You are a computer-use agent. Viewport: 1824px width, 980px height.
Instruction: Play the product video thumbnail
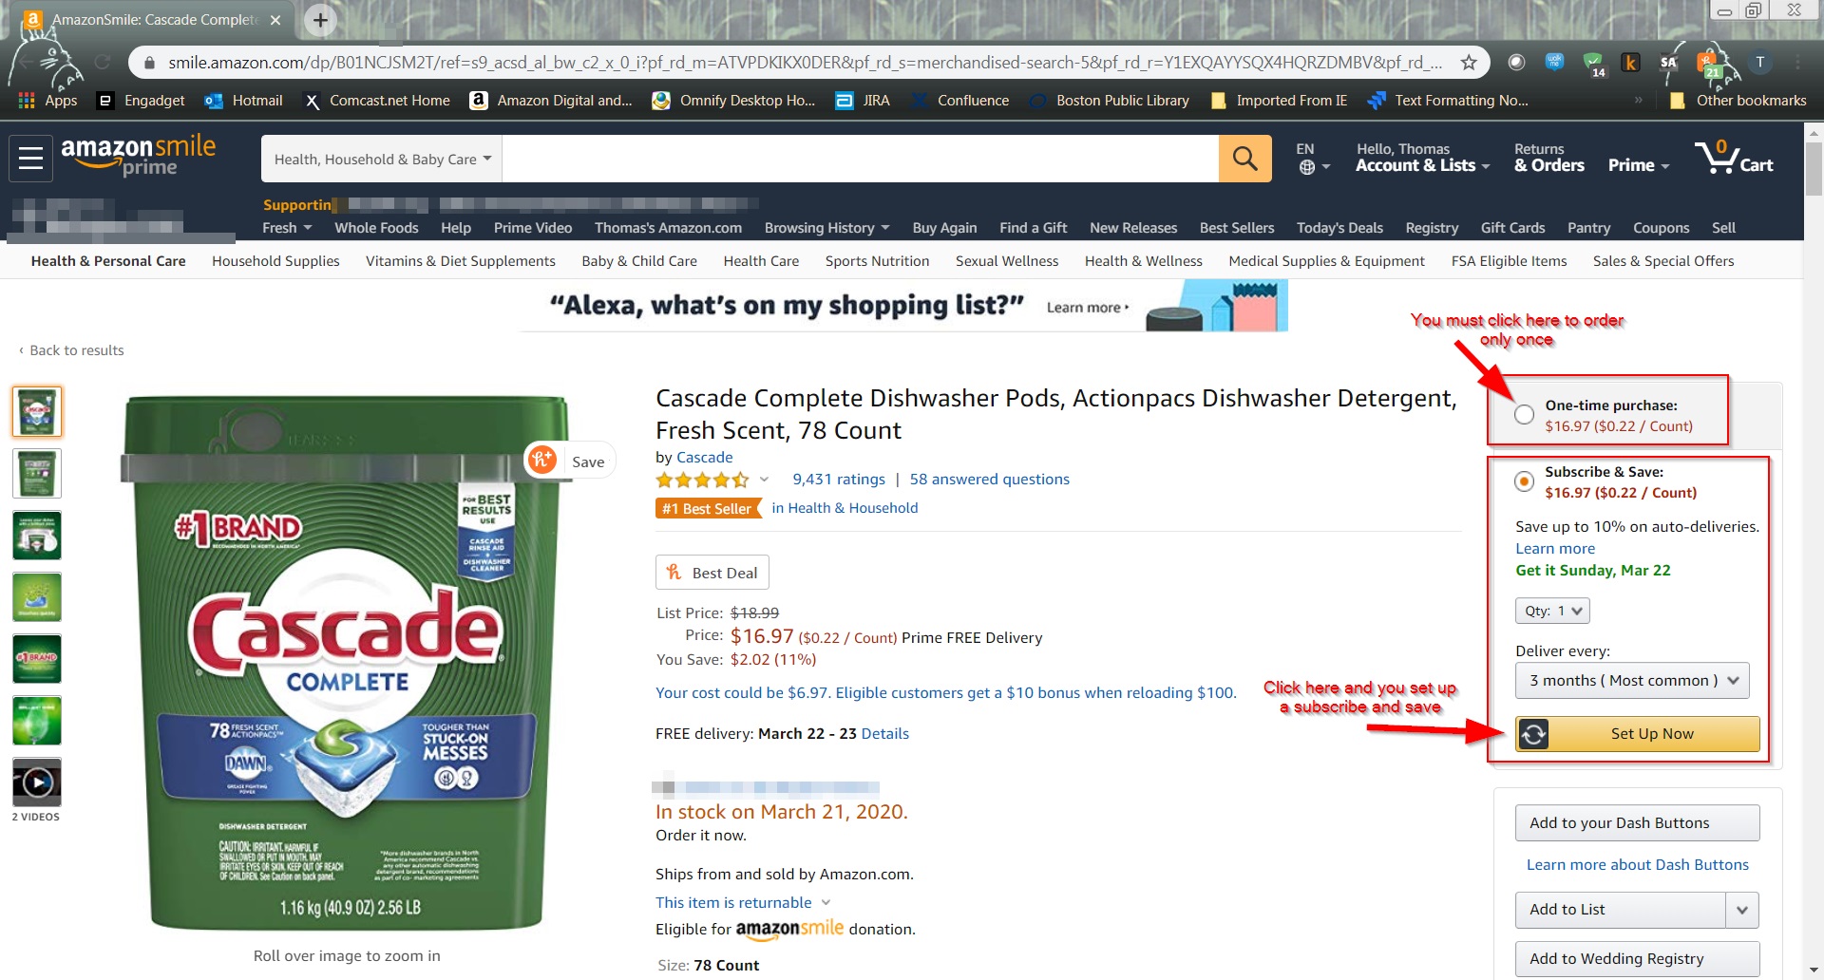coord(37,782)
